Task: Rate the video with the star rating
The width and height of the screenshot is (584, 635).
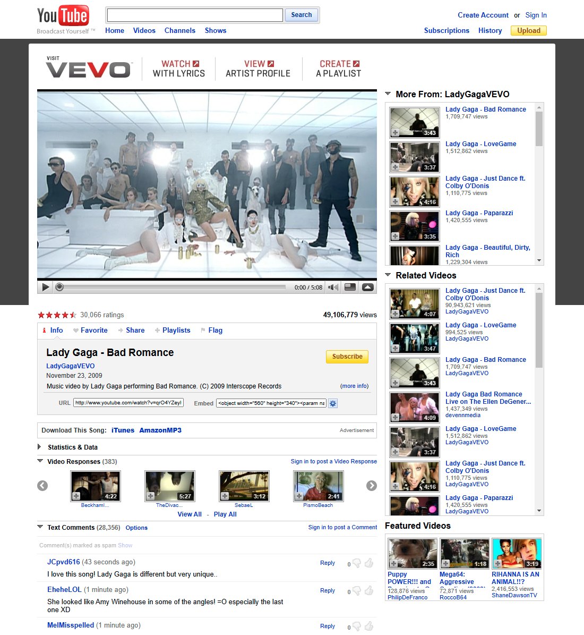Action: [x=57, y=315]
